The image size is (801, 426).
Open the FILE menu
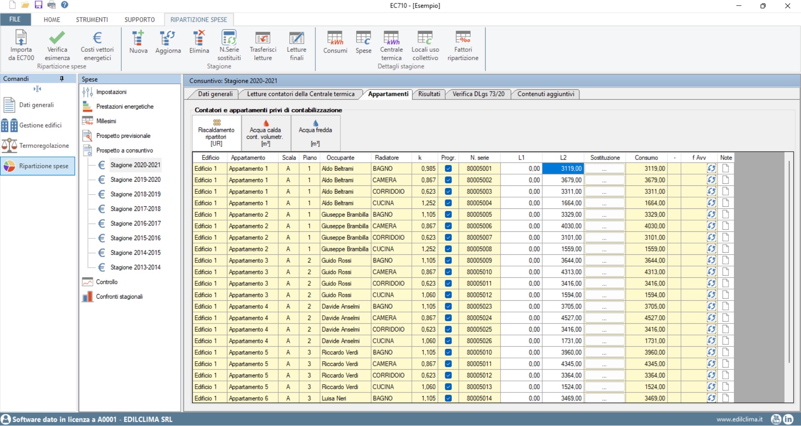(x=15, y=19)
